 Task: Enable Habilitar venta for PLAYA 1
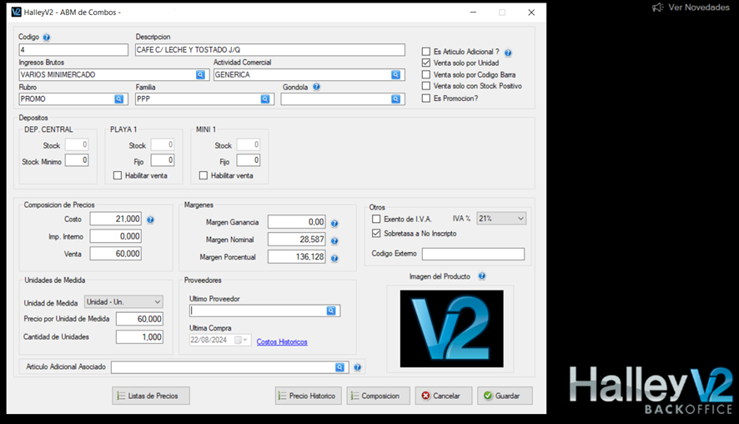click(x=118, y=175)
